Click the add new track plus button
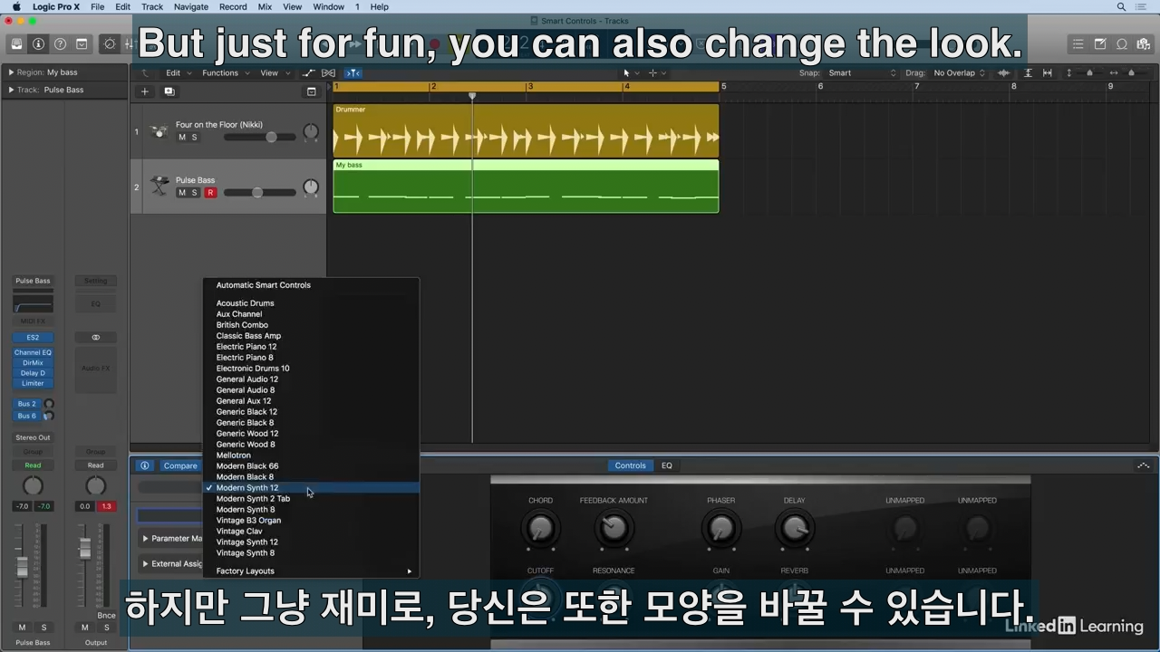 tap(144, 91)
